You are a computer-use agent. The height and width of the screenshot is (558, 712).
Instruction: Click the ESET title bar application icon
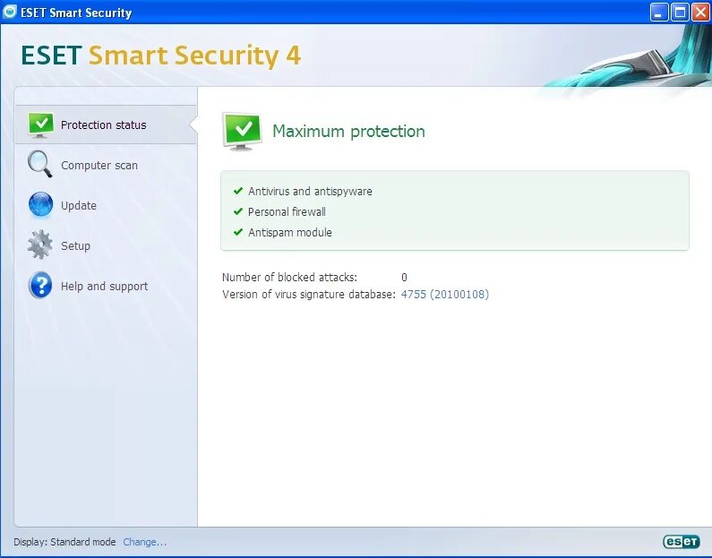click(x=10, y=12)
